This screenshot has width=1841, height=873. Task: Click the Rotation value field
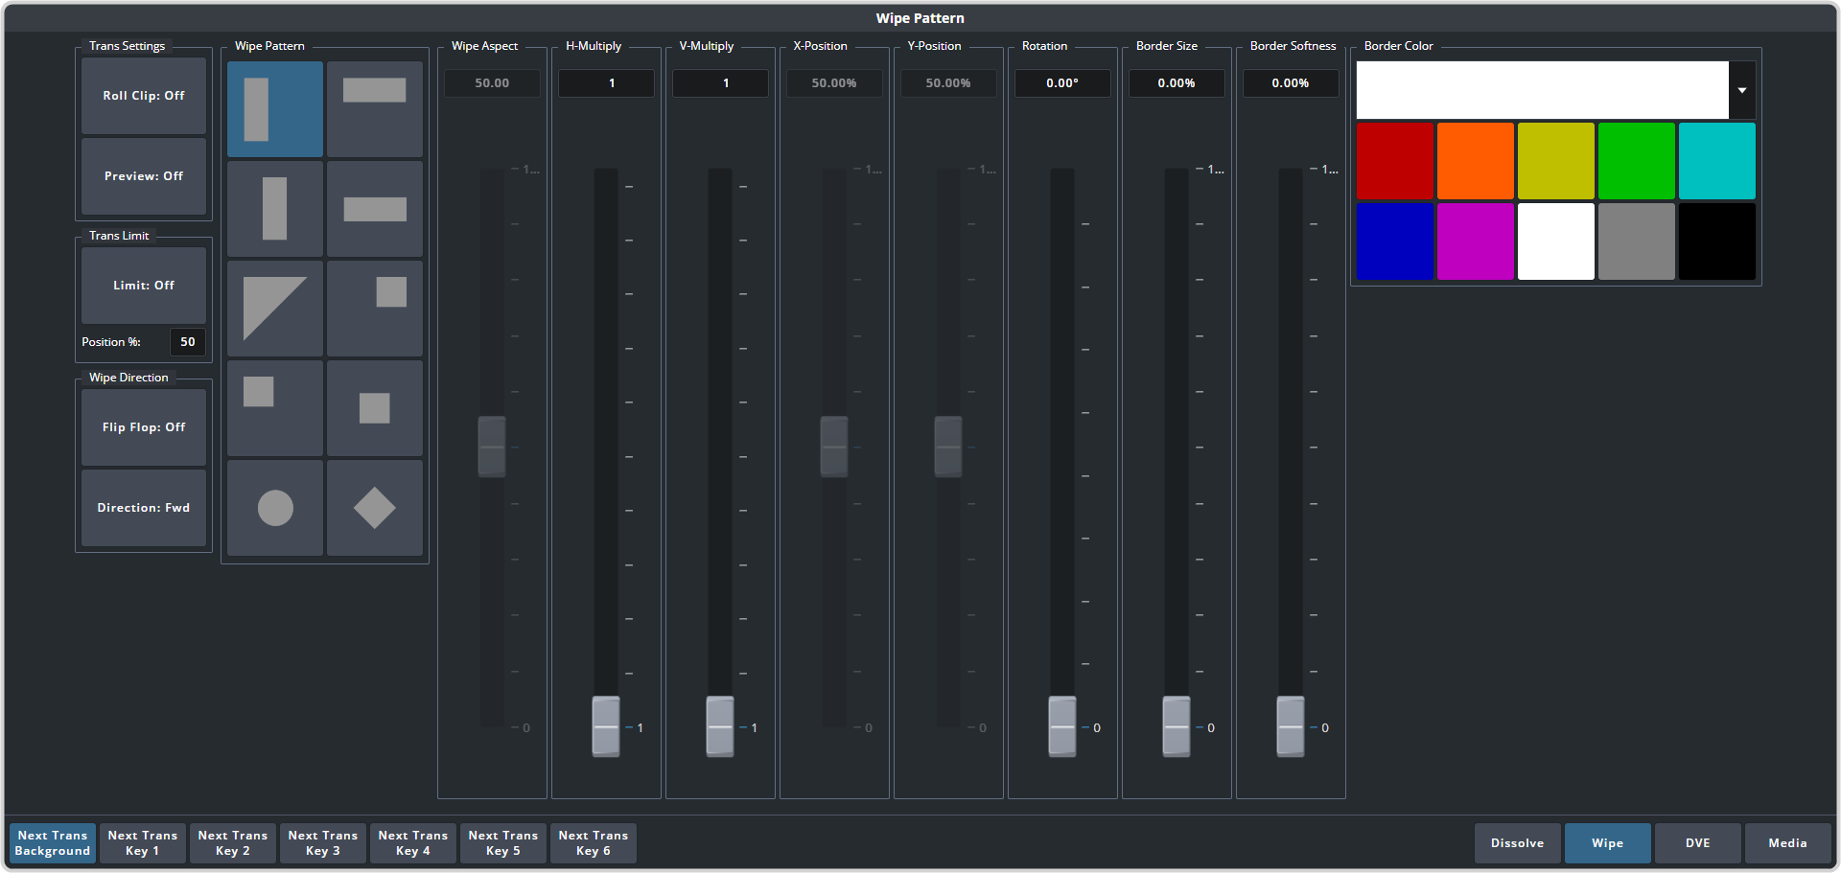[1062, 83]
